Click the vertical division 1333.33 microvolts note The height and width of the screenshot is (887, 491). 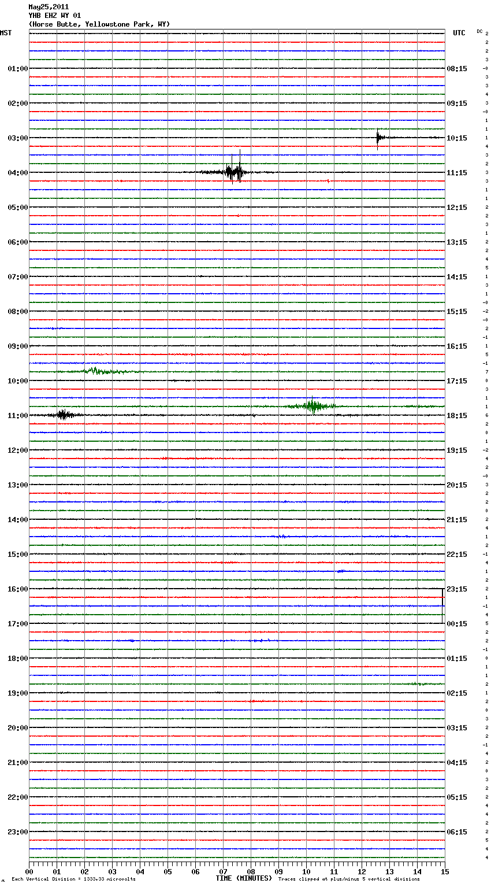[73, 879]
